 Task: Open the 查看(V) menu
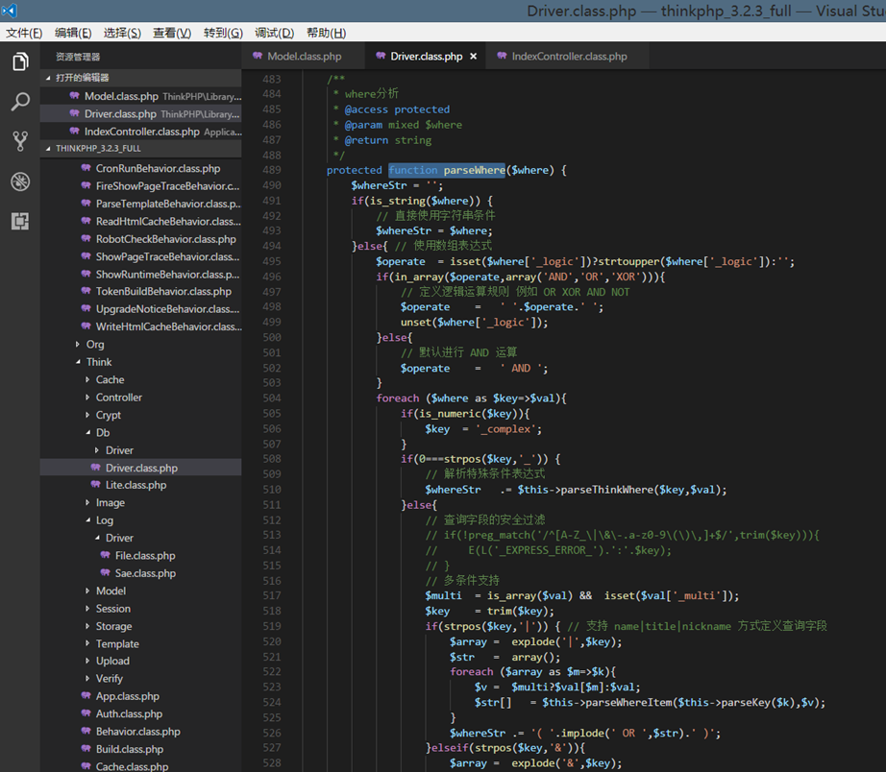click(172, 33)
